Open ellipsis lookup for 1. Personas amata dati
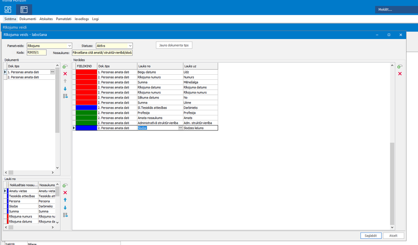418x245 pixels. (x=52, y=72)
